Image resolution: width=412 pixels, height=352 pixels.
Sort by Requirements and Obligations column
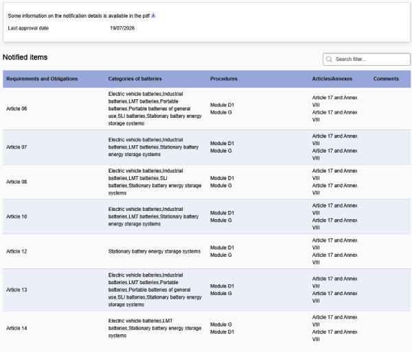42,79
